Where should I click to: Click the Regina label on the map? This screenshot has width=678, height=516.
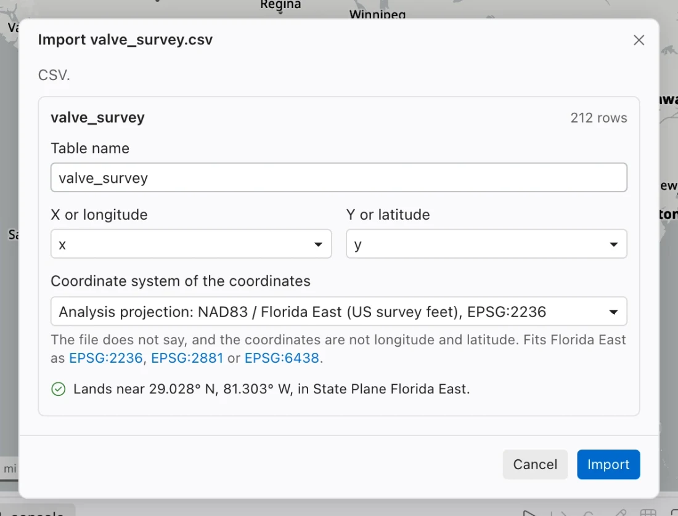pos(280,5)
